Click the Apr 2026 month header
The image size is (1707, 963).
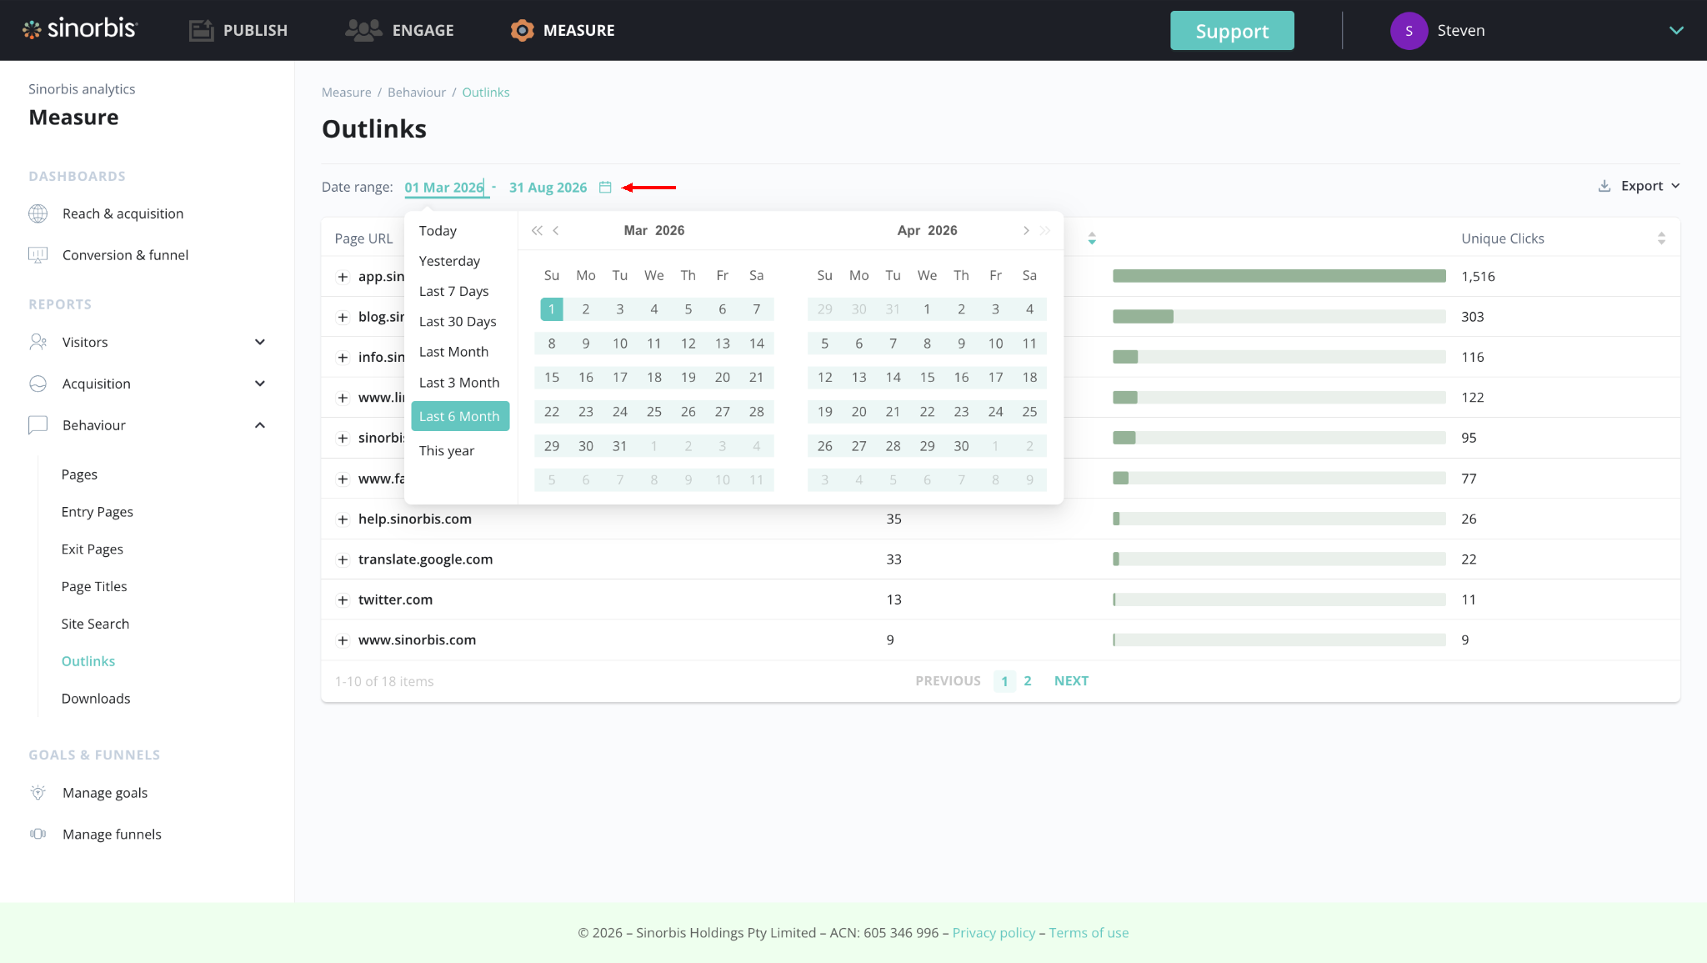[928, 231]
